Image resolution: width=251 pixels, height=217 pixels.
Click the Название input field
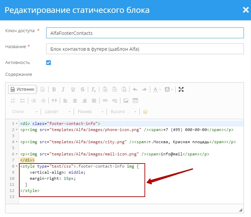pyautogui.click(x=145, y=49)
